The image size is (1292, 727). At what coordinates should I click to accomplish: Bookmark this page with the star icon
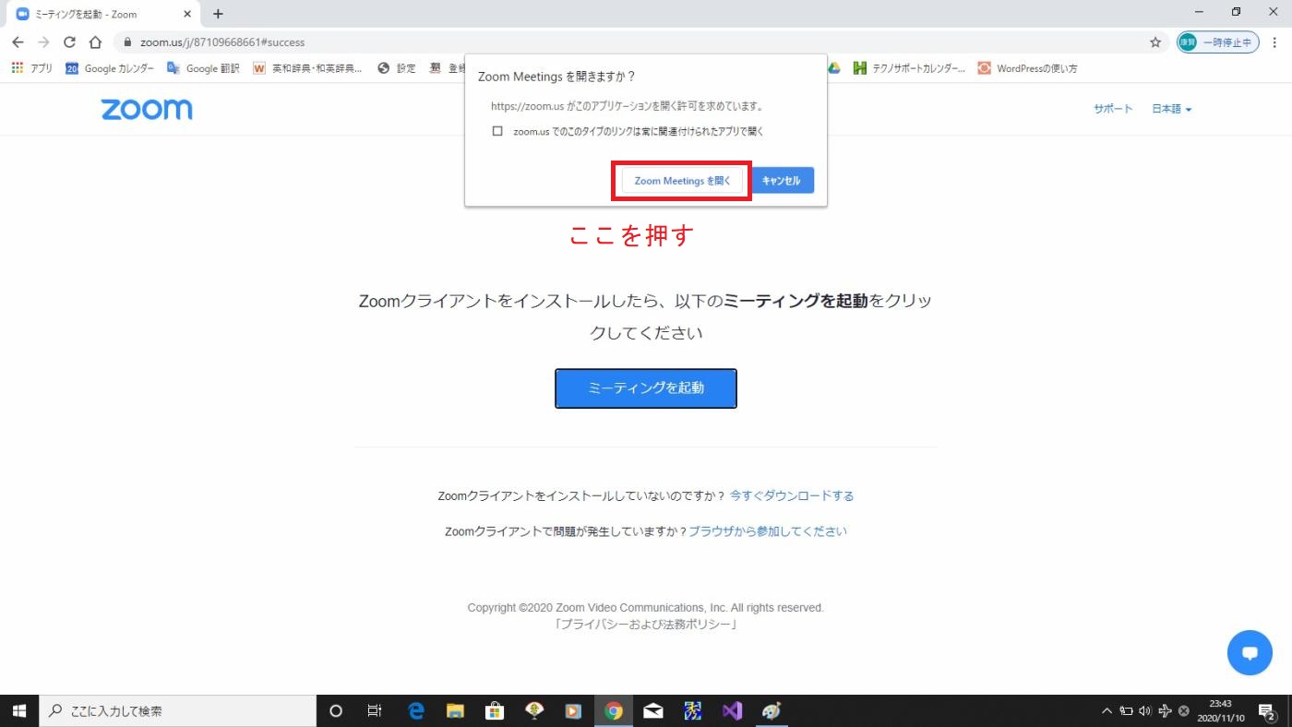click(x=1155, y=42)
